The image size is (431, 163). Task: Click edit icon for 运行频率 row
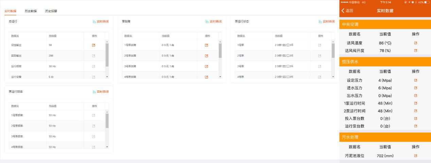93,66
